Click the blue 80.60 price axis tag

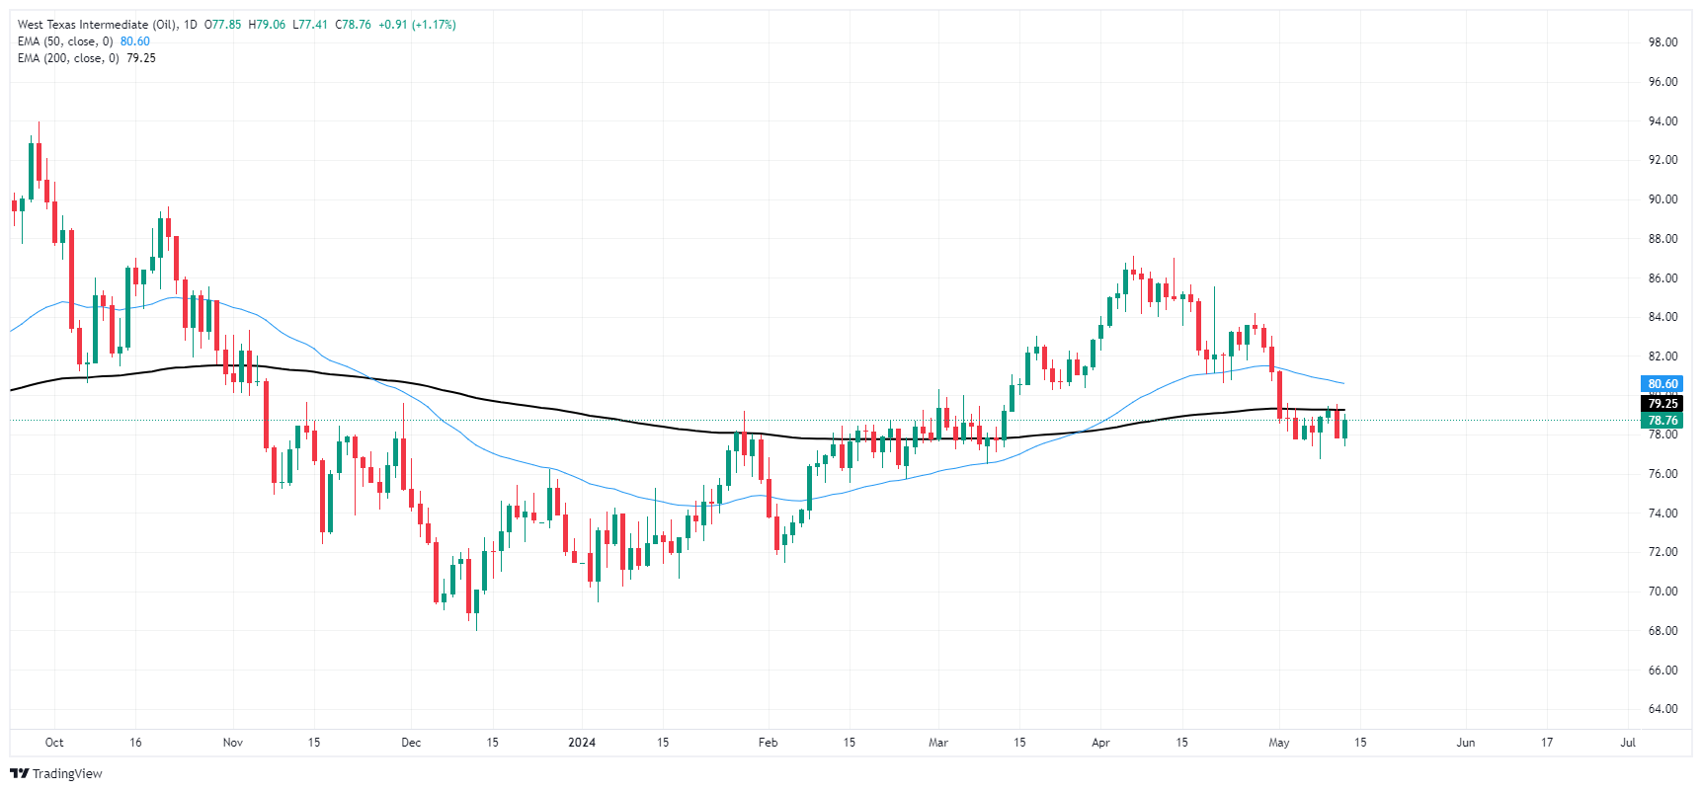1661,384
